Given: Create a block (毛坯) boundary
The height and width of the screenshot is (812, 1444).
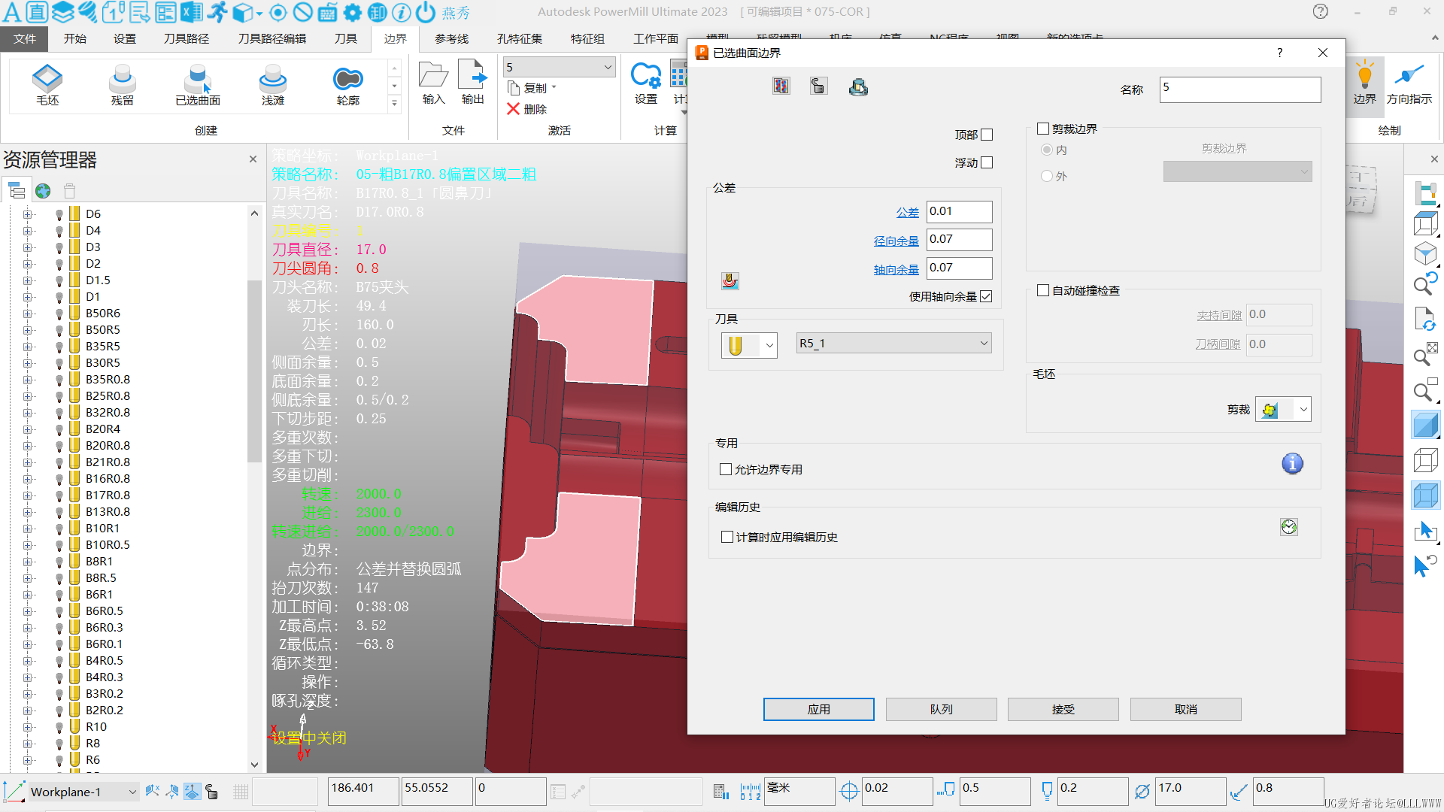Looking at the screenshot, I should pos(47,84).
